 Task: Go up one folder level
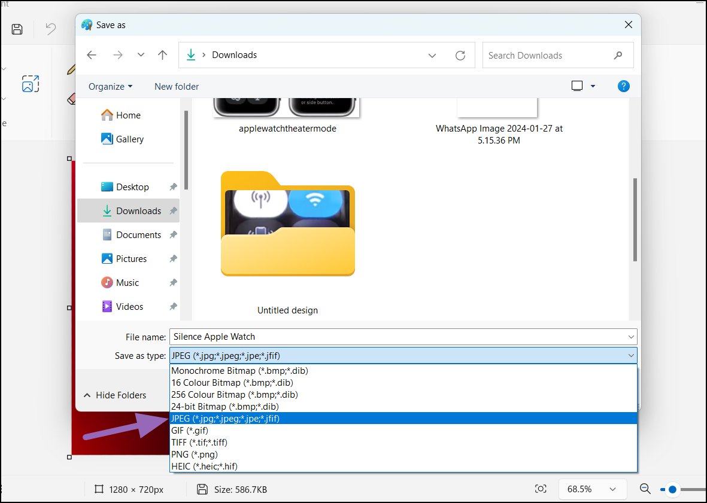point(162,55)
